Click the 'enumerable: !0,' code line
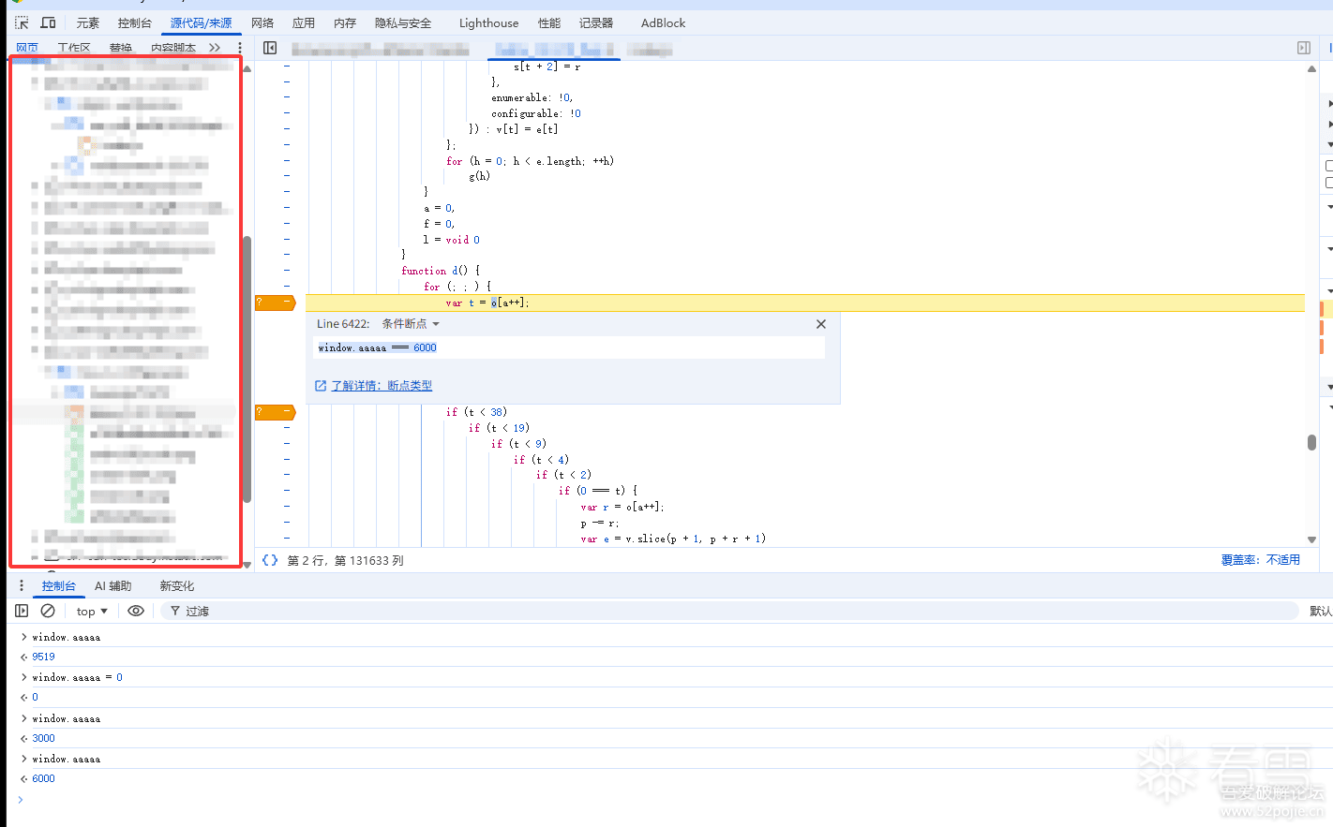 (532, 97)
